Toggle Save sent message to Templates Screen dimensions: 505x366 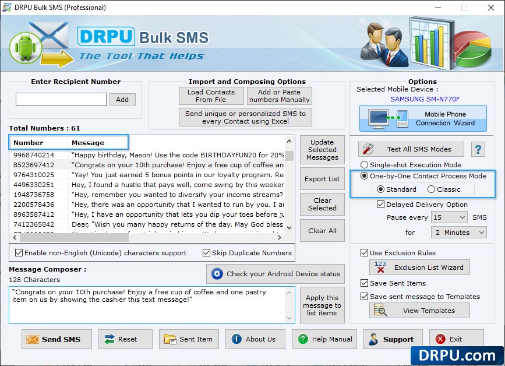pos(420,296)
